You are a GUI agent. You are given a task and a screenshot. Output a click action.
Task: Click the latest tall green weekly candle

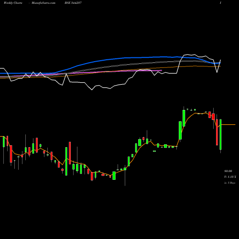220,134
